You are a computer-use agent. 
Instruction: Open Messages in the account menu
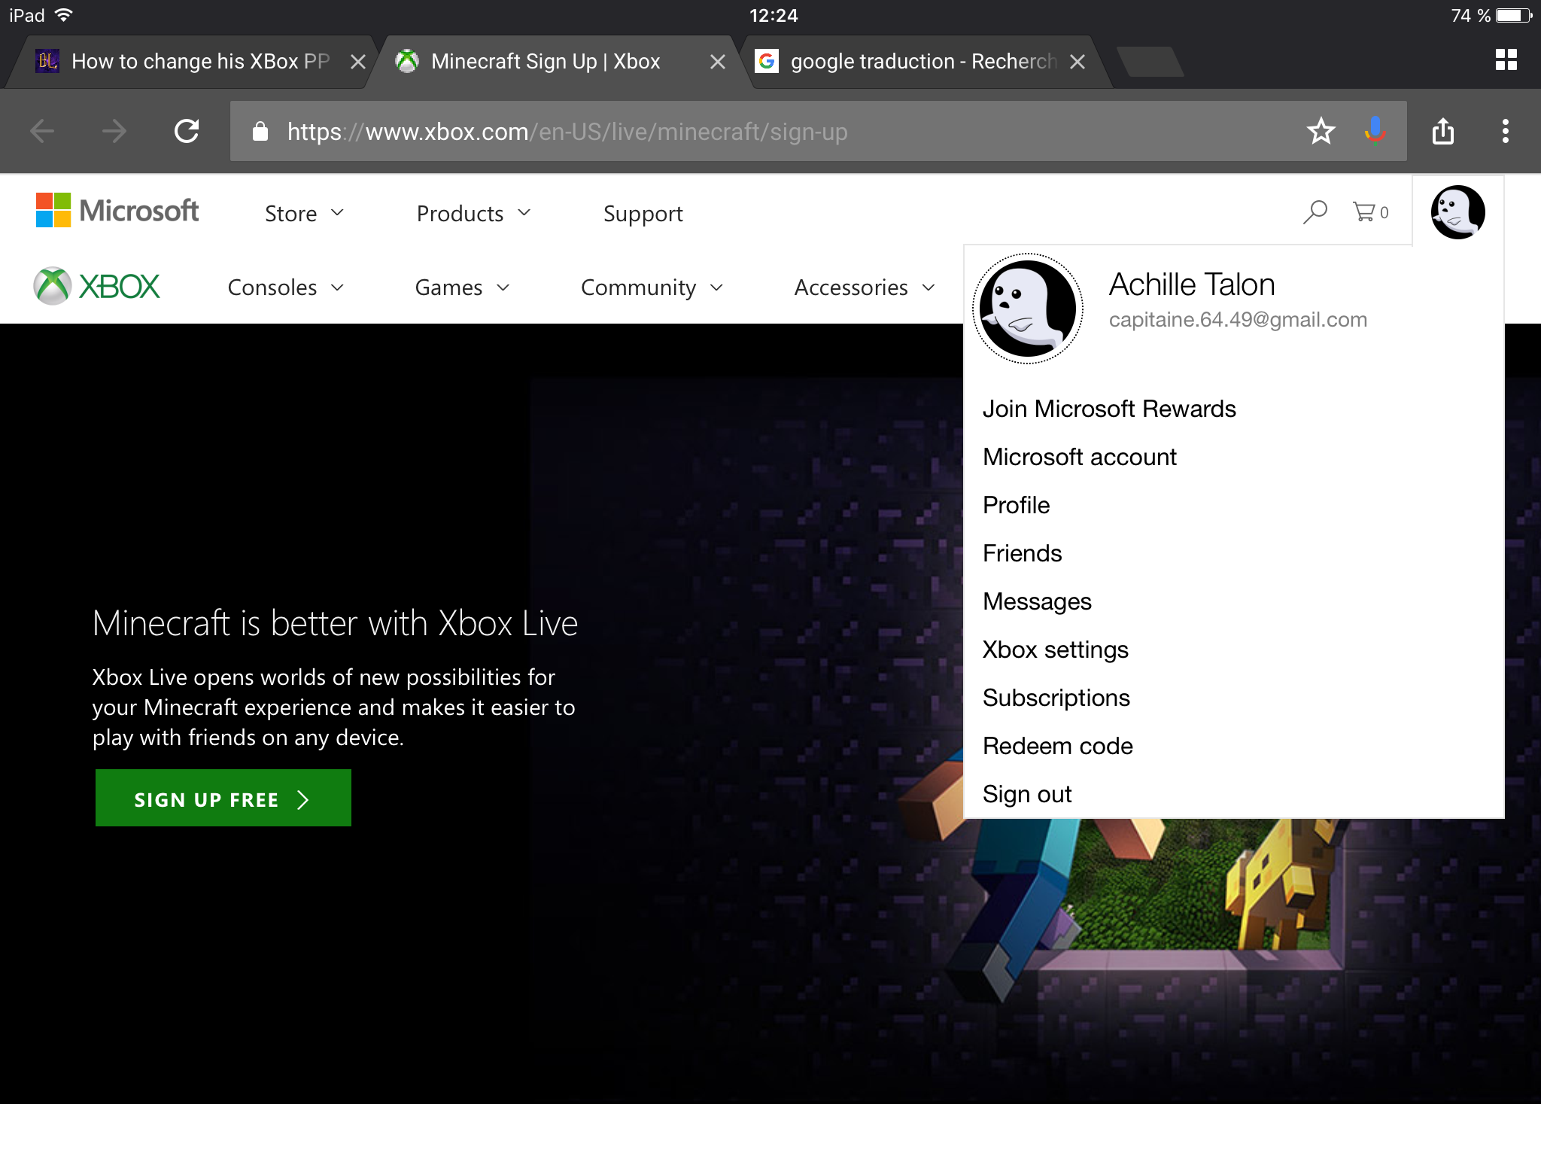pyautogui.click(x=1037, y=601)
